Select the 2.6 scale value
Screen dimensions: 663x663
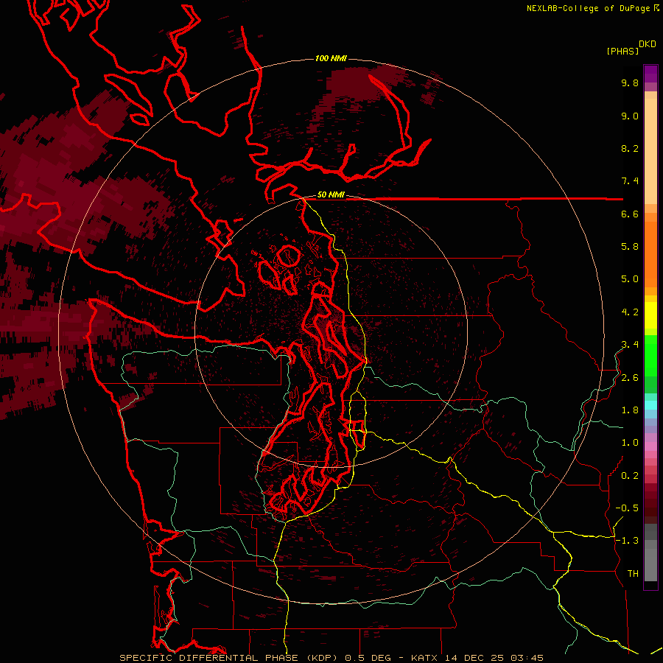point(630,378)
